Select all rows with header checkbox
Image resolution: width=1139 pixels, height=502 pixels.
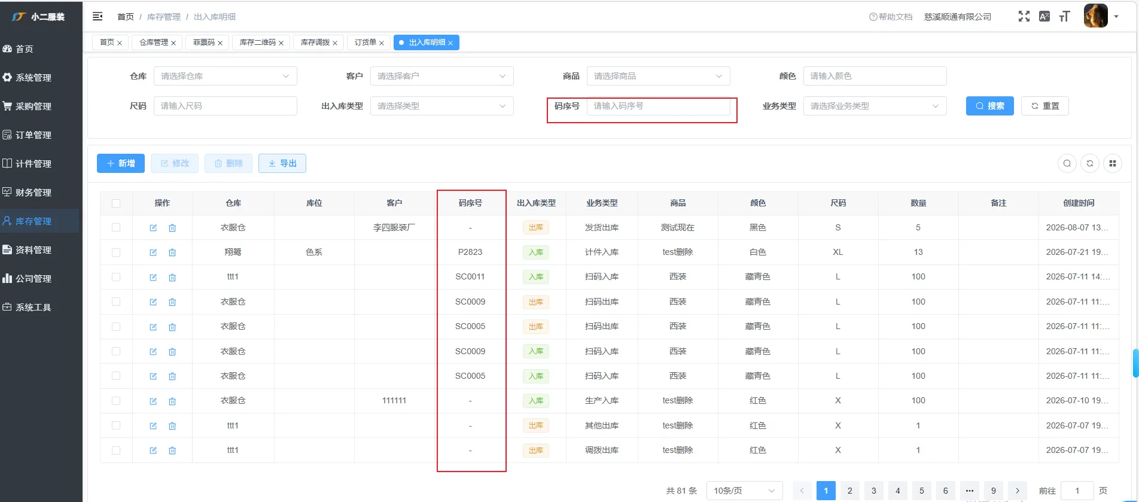coord(116,203)
